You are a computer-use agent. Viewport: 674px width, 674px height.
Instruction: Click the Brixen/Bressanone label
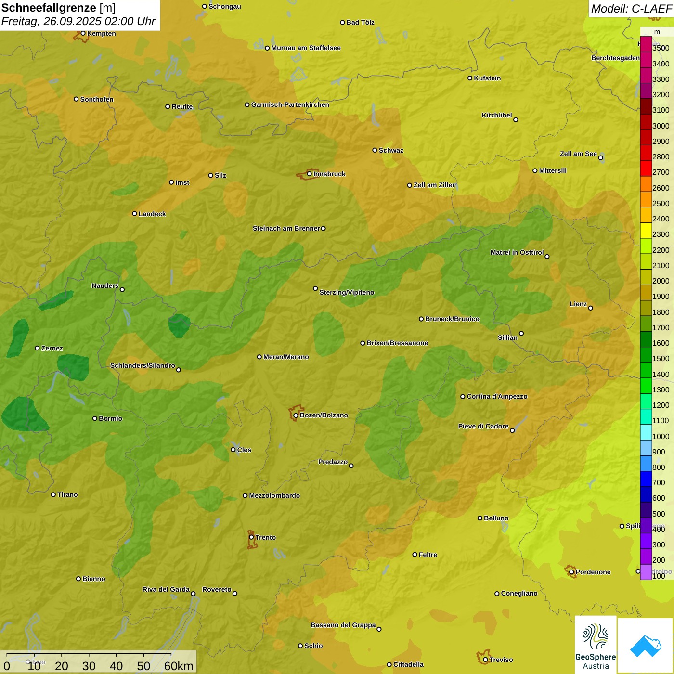point(398,343)
